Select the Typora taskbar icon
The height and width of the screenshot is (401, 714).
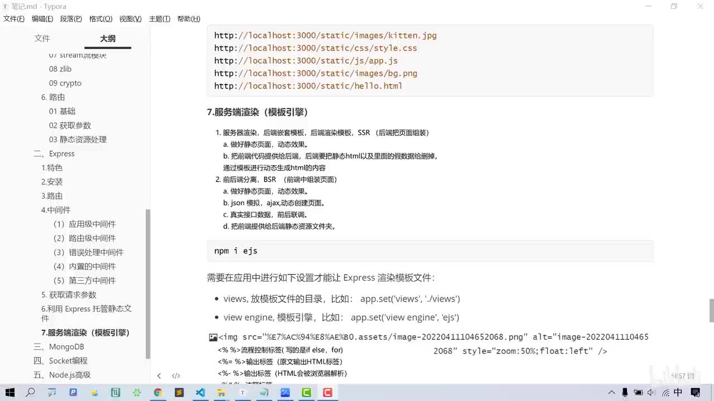tap(243, 393)
